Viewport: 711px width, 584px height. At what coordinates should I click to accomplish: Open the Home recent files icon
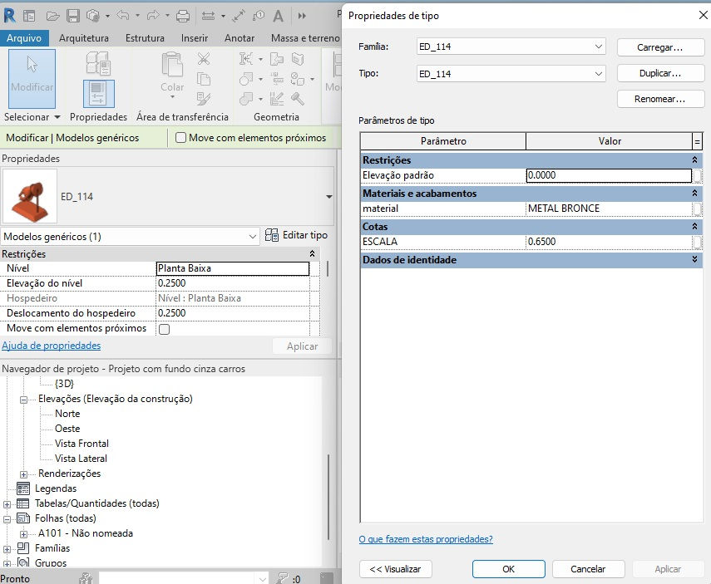tap(29, 17)
